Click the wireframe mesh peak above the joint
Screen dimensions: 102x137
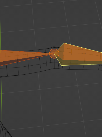click(54, 47)
